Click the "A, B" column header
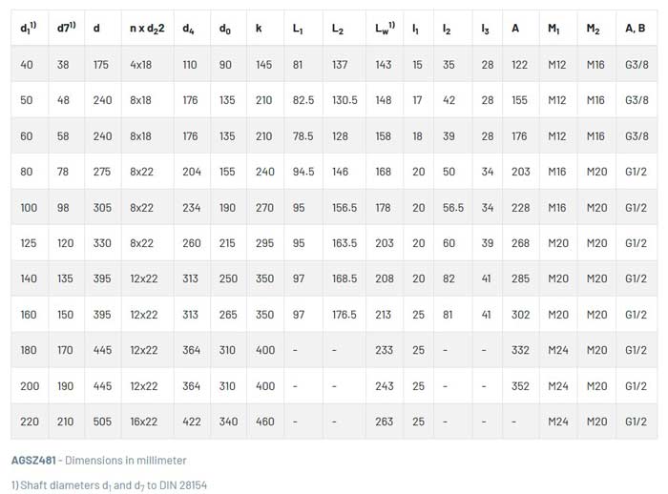This screenshot has width=668, height=494. tap(636, 29)
